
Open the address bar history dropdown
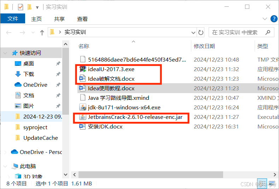[193, 33]
